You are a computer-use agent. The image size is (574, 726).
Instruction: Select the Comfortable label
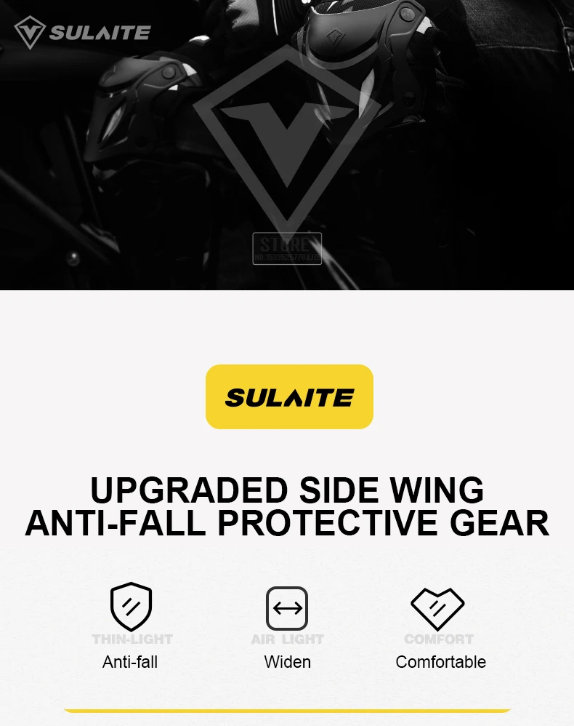pos(441,662)
